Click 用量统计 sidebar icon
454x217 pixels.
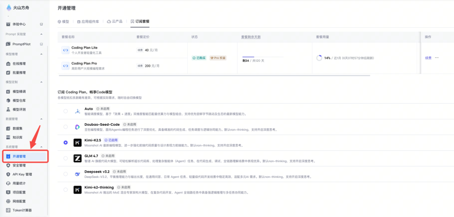pos(8,183)
